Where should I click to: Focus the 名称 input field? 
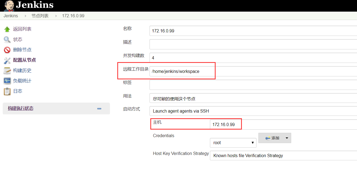(253, 31)
